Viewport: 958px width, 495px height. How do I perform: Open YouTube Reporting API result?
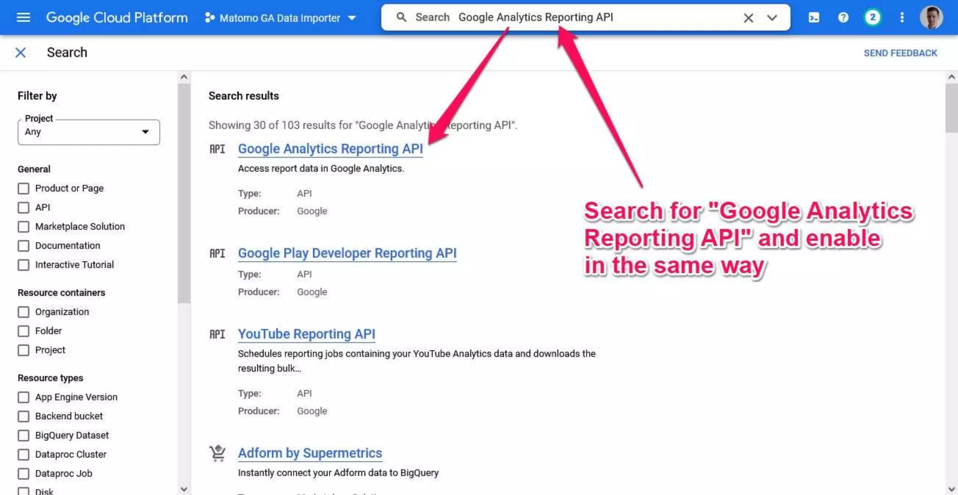coord(306,334)
